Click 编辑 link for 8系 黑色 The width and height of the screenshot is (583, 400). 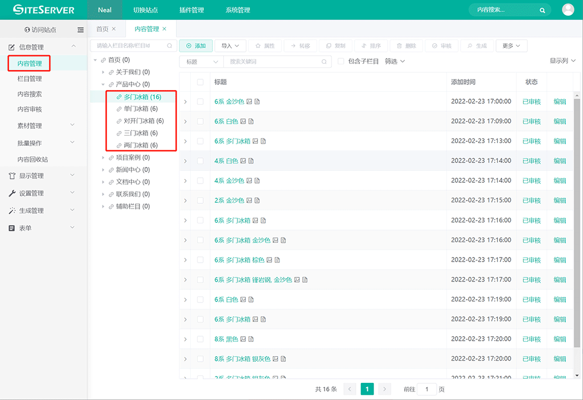point(560,339)
